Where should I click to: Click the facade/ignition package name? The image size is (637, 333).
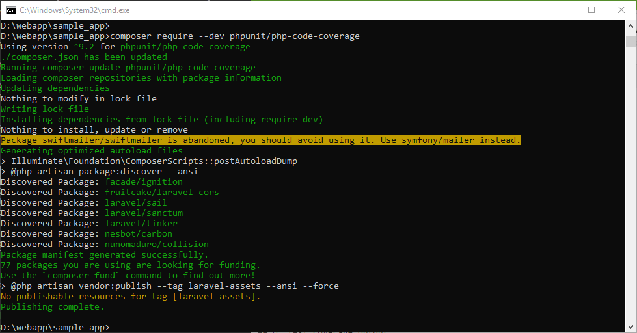144,182
